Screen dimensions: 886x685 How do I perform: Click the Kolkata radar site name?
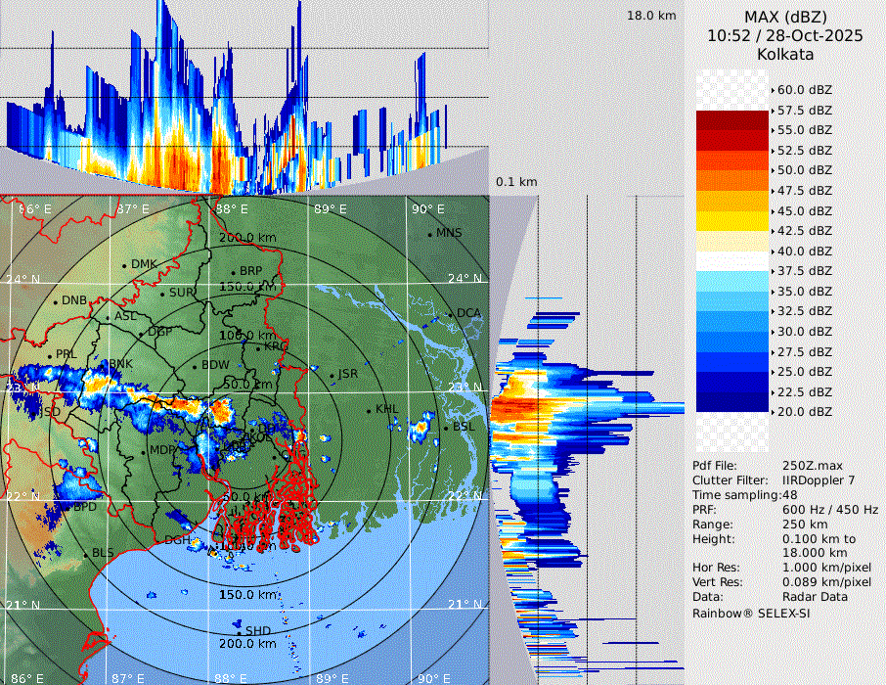click(x=785, y=54)
